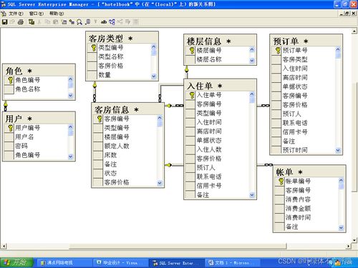This screenshot has width=358, height=268.
Task: Select the 入住人数 column in 入住单
Action: tap(218, 149)
